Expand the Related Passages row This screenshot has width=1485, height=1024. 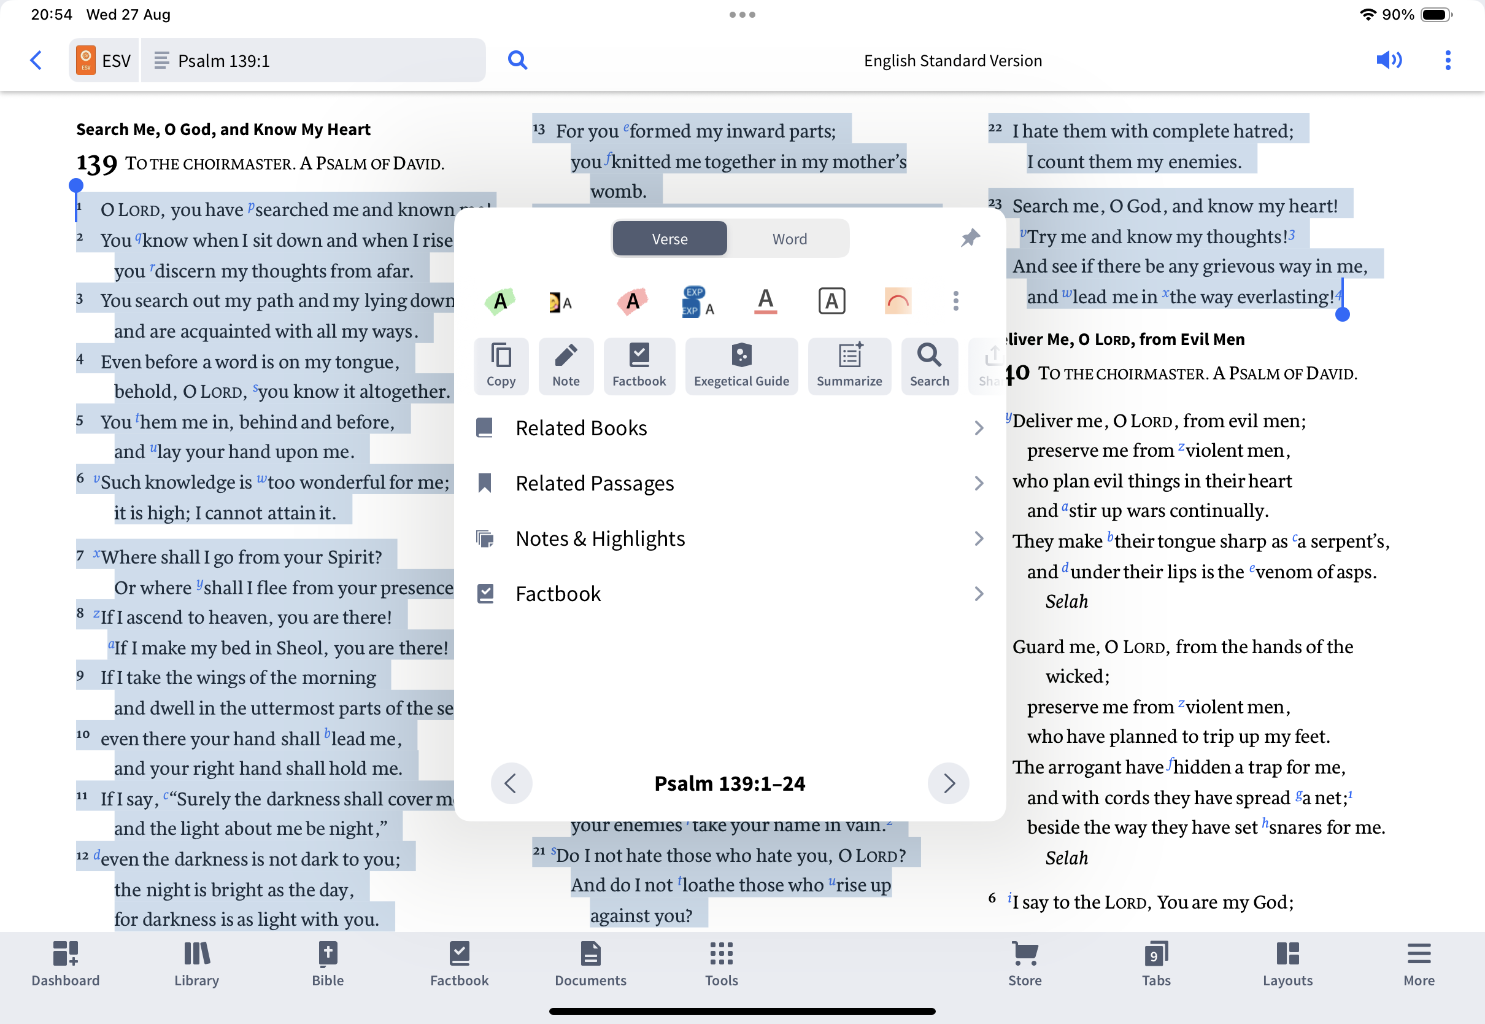730,483
